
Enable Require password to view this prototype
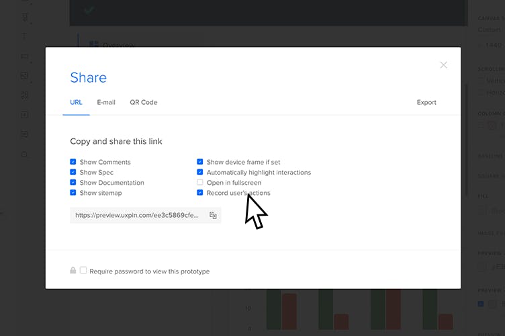[x=83, y=270]
